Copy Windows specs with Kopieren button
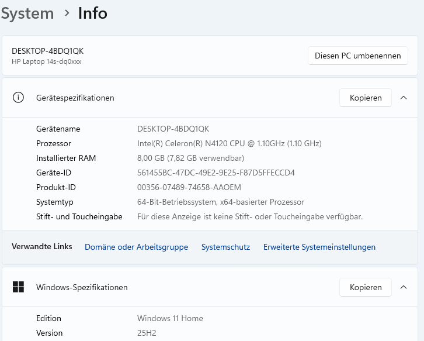 click(x=366, y=287)
